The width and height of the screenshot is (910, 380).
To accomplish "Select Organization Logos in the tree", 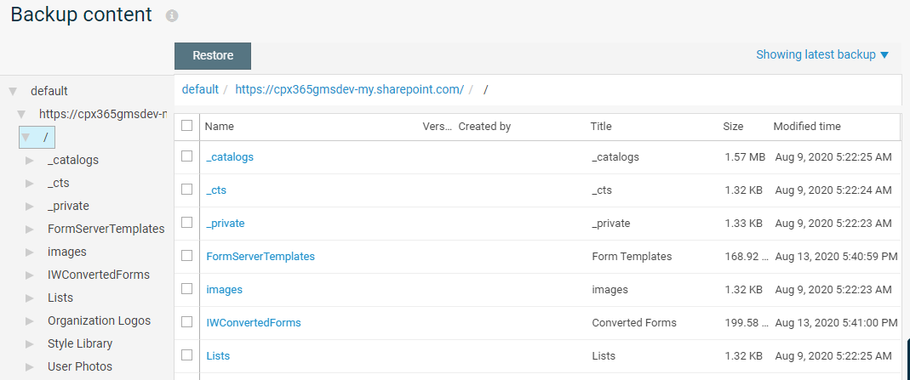I will point(99,320).
